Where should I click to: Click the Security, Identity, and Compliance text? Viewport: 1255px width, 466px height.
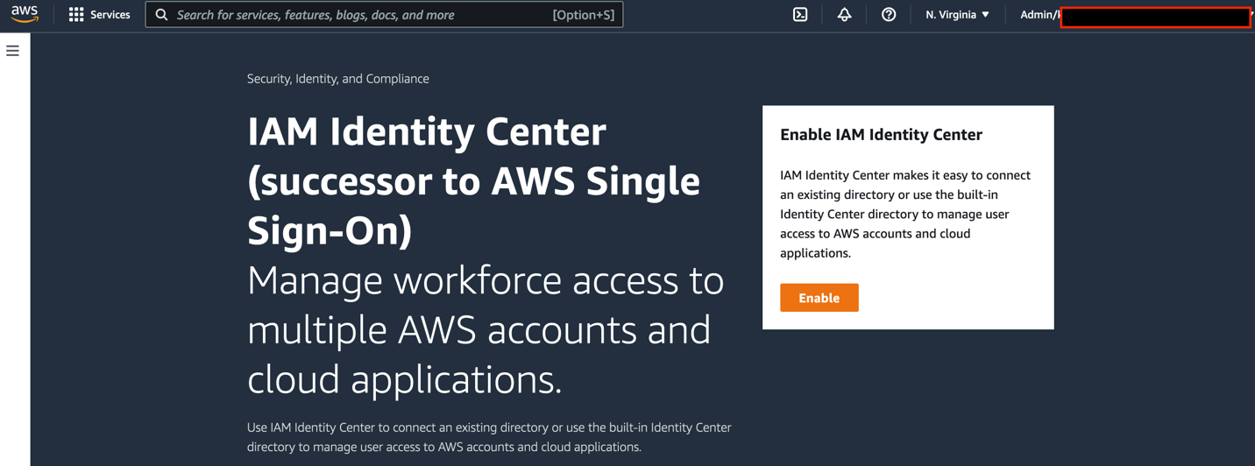(338, 79)
